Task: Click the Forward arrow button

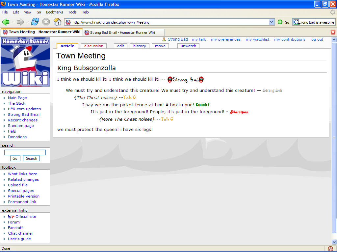Action: pos(20,22)
